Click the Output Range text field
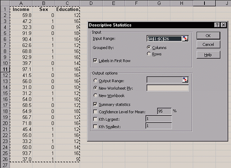This screenshot has width=231, height=168. pyautogui.click(x=165, y=80)
